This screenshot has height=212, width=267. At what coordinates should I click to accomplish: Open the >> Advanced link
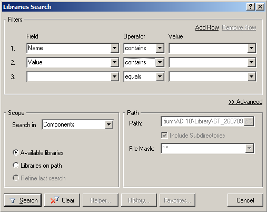point(245,102)
